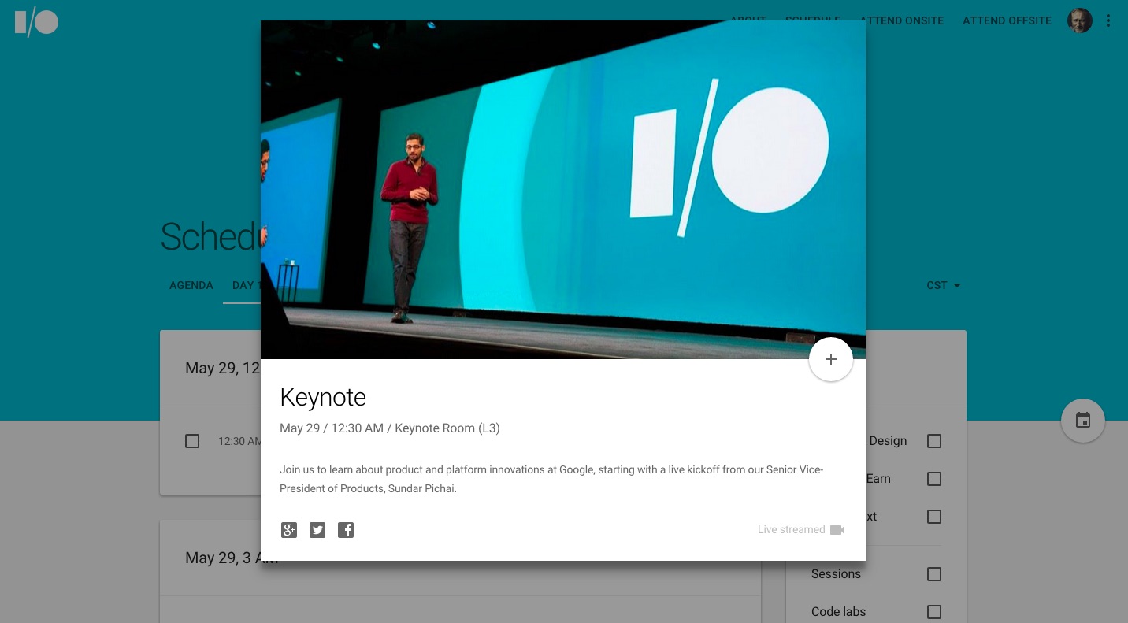Image resolution: width=1128 pixels, height=623 pixels.
Task: Click the Google I/O logo
Action: (x=36, y=23)
